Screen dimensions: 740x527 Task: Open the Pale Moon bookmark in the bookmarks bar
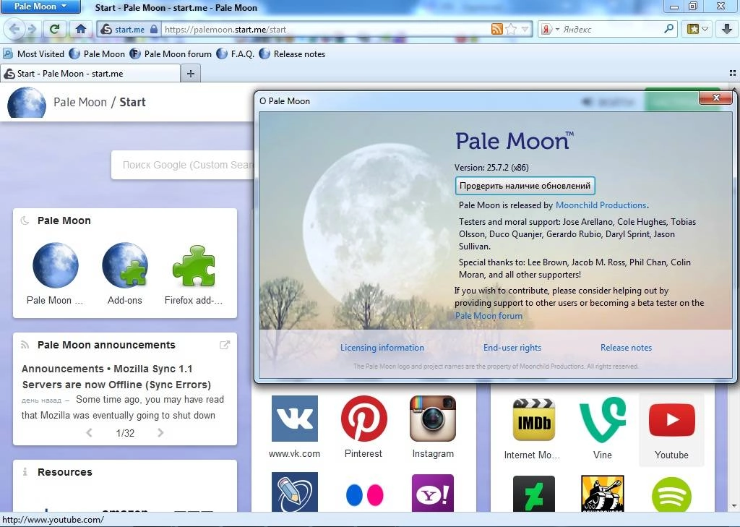point(98,53)
